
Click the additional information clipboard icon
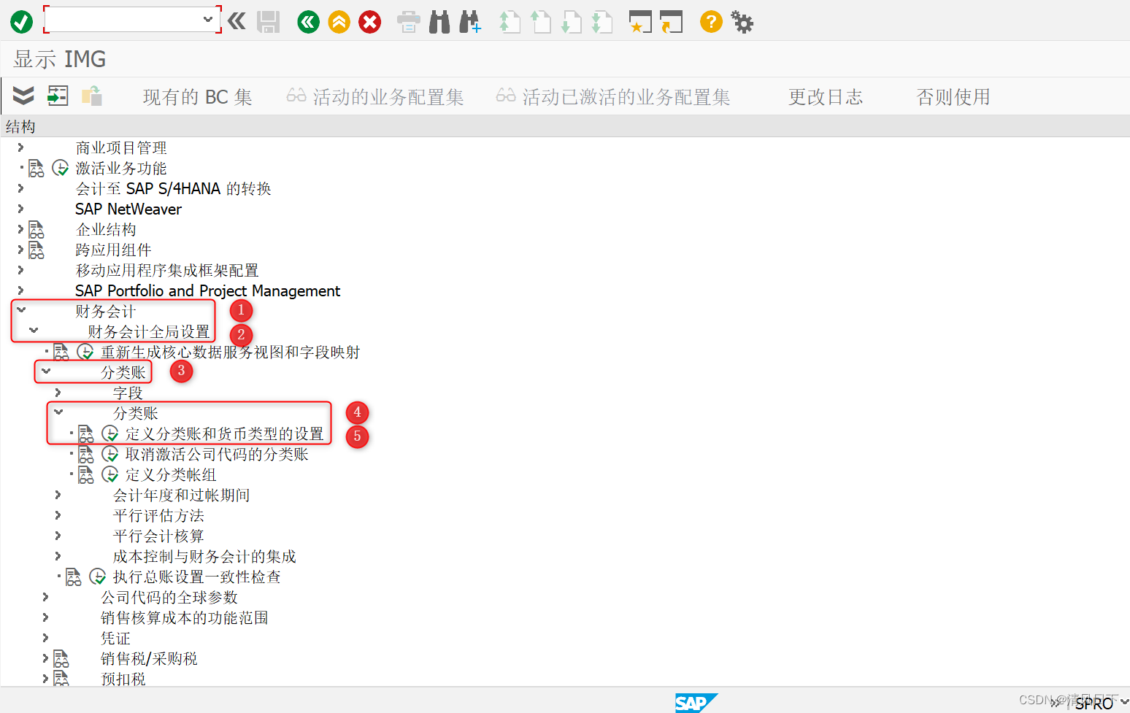[92, 96]
